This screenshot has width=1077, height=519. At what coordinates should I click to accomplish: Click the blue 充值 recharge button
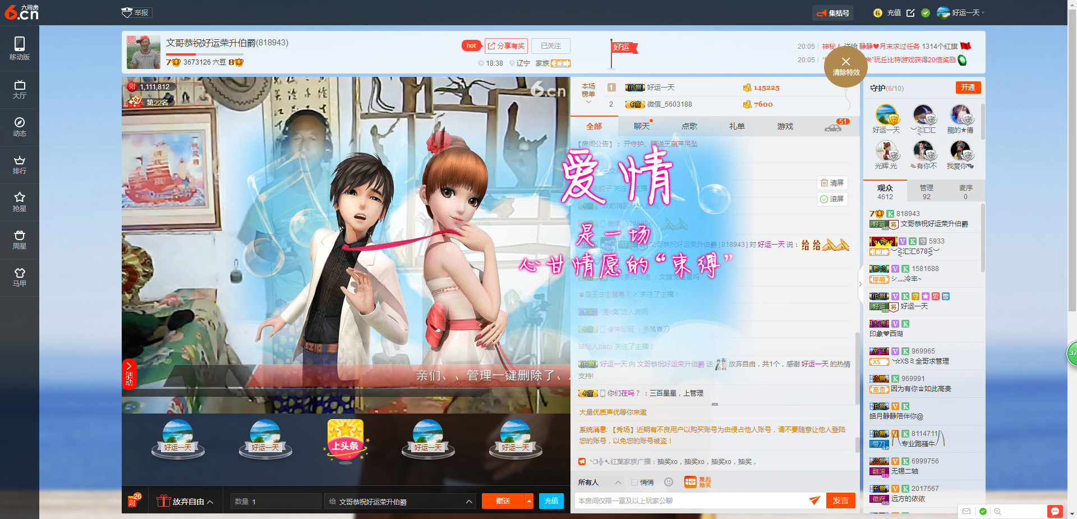point(551,501)
